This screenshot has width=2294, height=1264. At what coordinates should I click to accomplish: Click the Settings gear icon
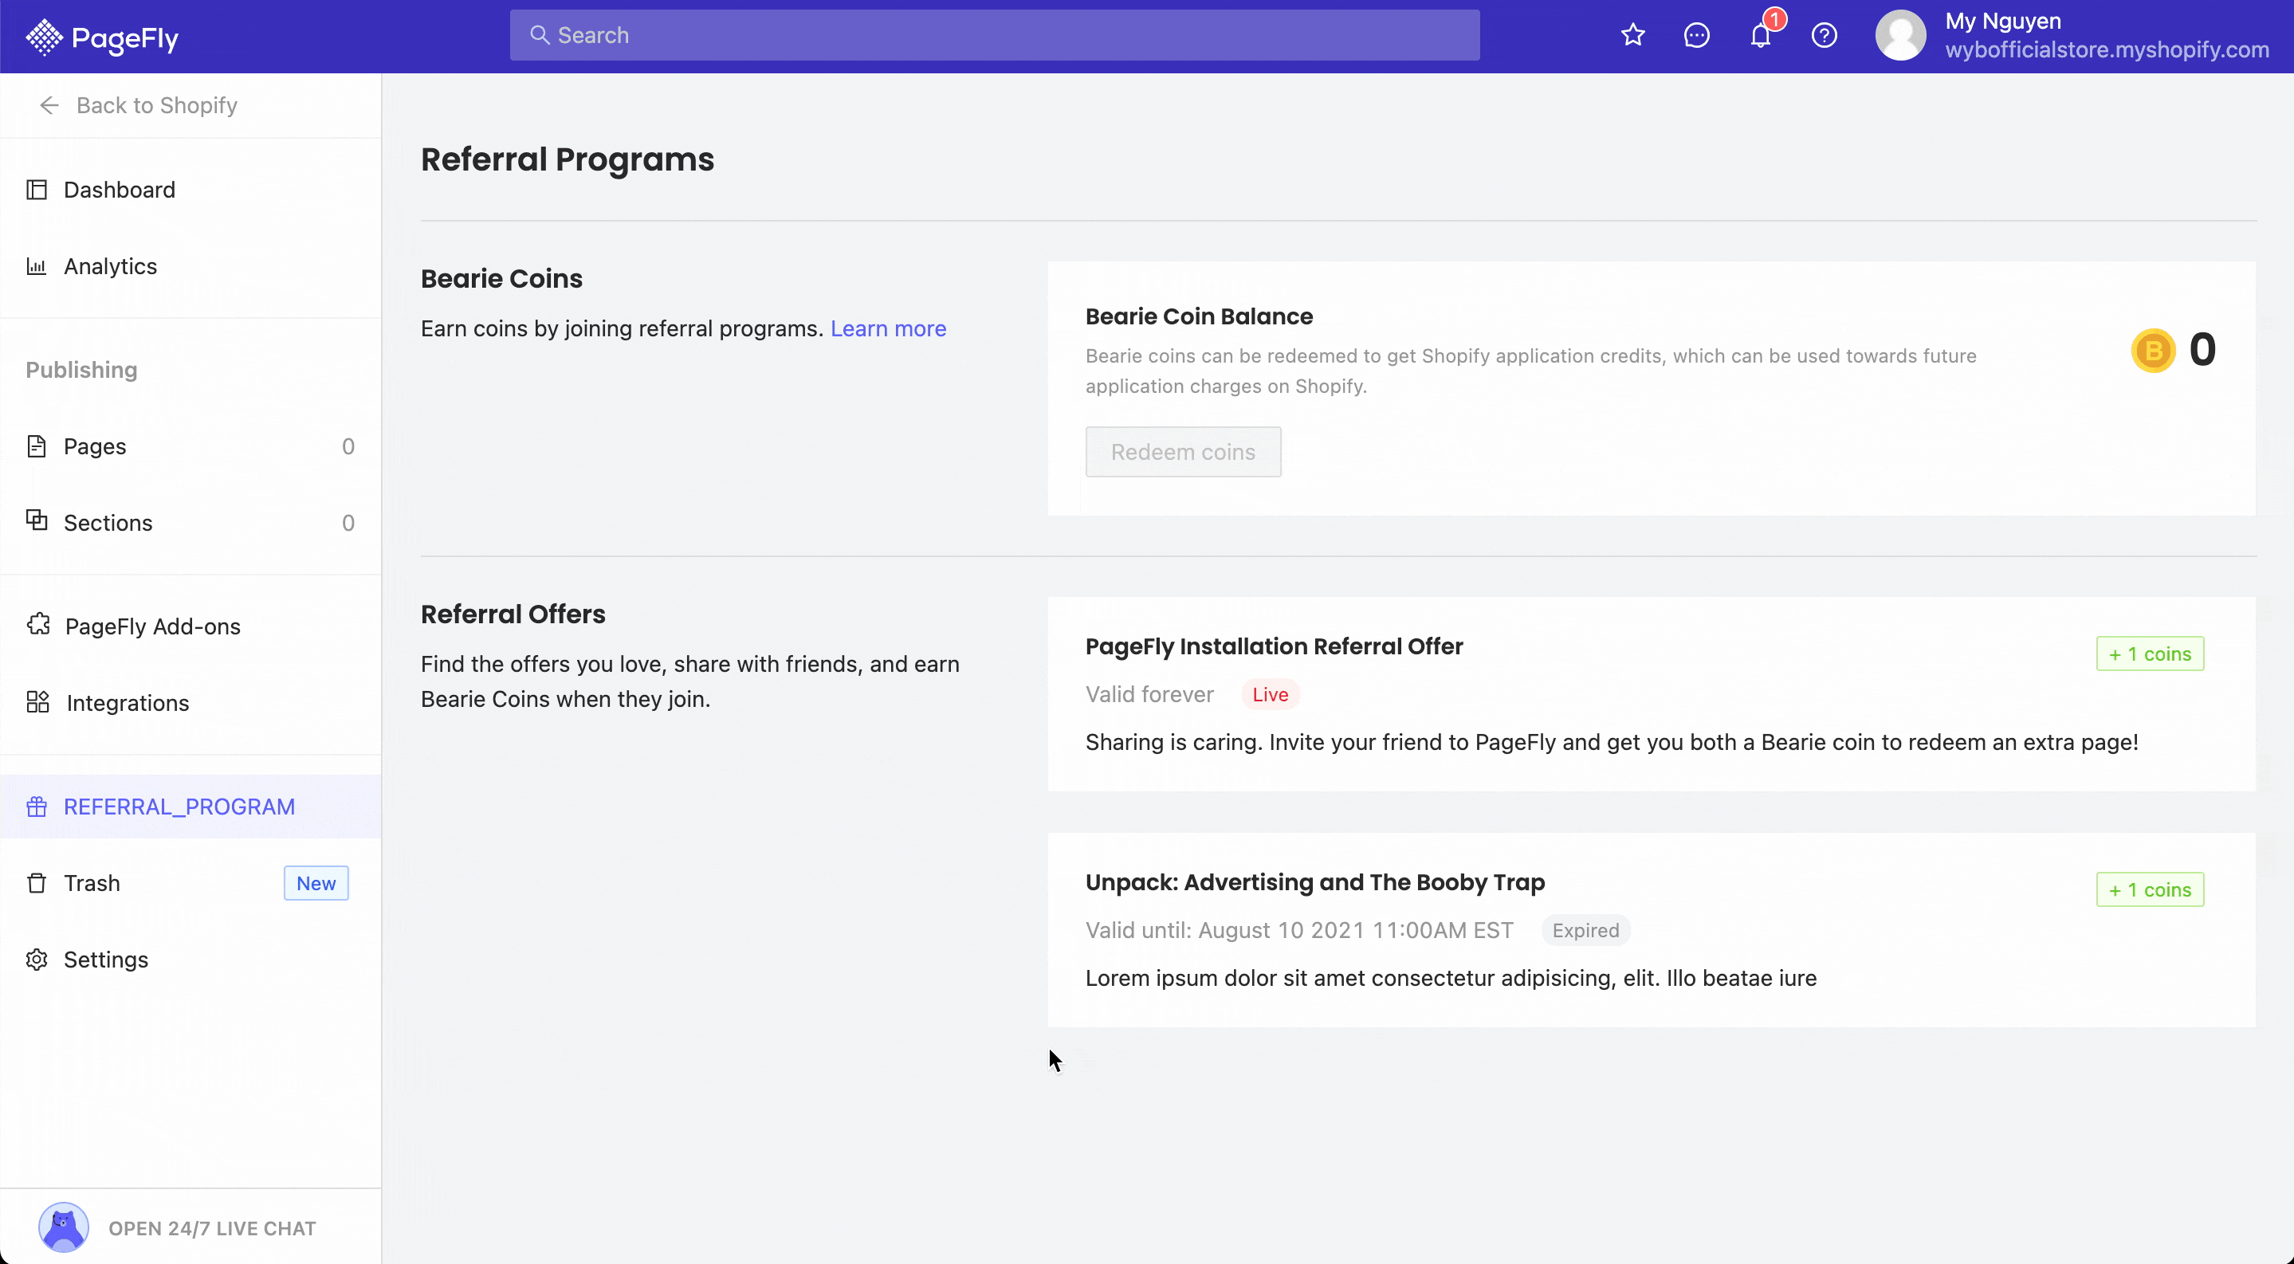(37, 960)
